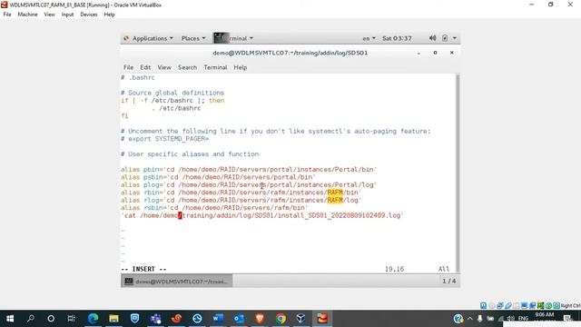The height and width of the screenshot is (327, 581).
Task: Minimize the terminal window
Action: click(x=419, y=53)
